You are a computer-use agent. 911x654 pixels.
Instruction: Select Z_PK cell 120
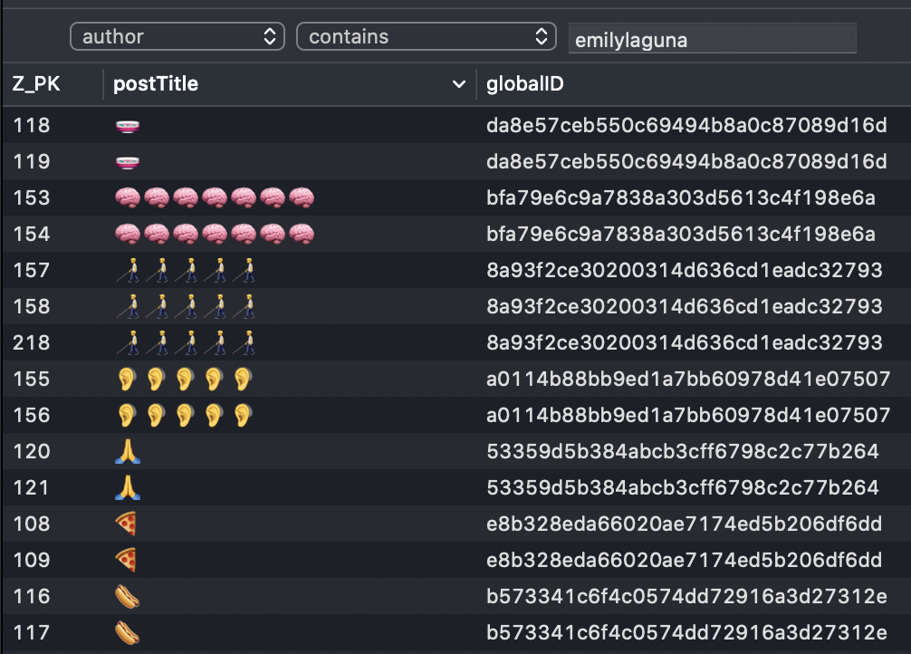[32, 451]
